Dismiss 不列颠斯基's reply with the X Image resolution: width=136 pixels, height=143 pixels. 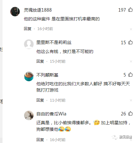[x=131, y=100]
